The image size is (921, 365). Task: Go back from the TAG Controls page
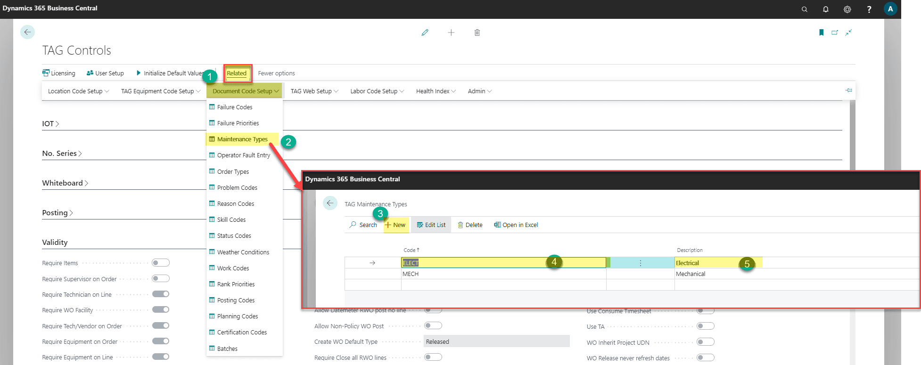(x=27, y=32)
